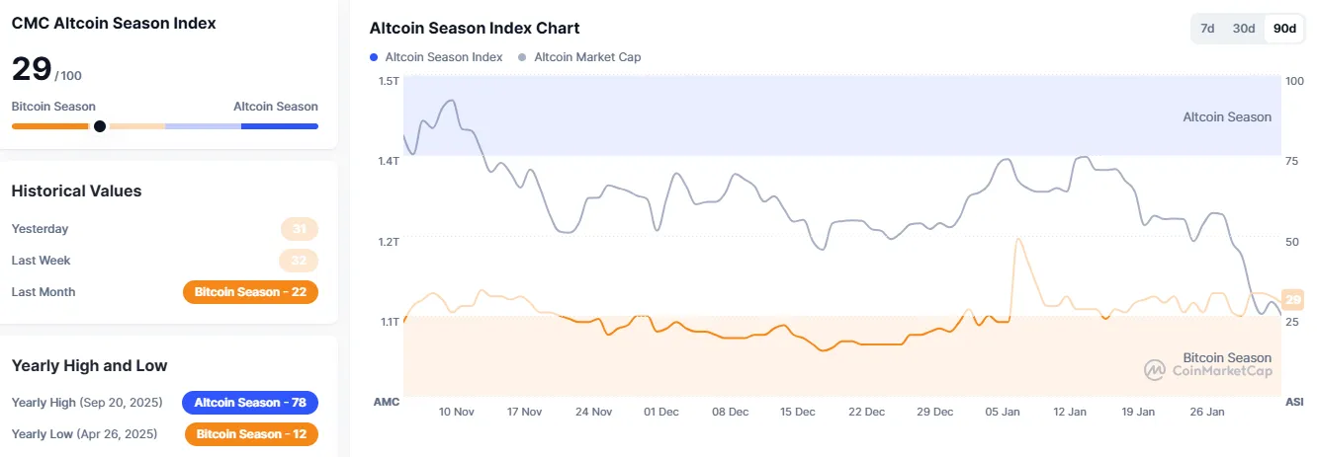
Task: Click the blue Altcoin Season bar segment
Action: [279, 126]
